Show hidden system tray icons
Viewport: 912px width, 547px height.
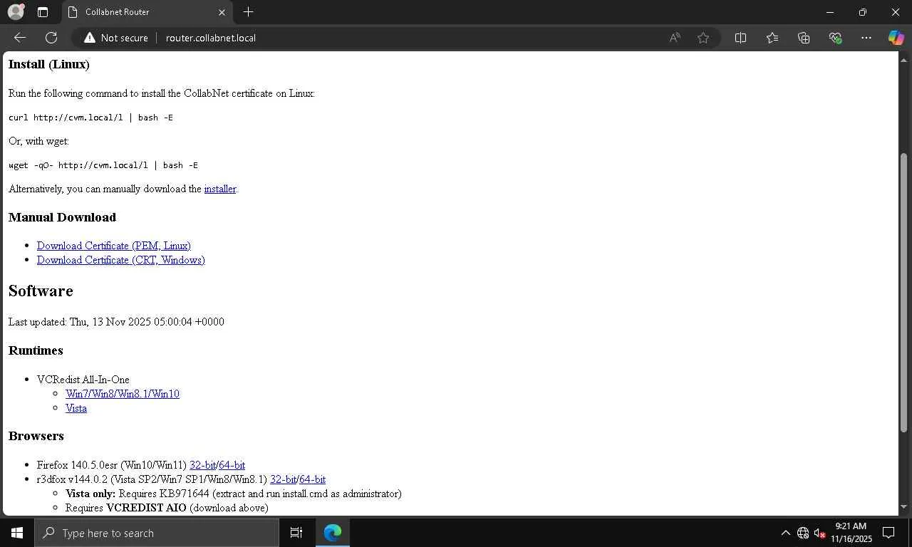(x=786, y=533)
